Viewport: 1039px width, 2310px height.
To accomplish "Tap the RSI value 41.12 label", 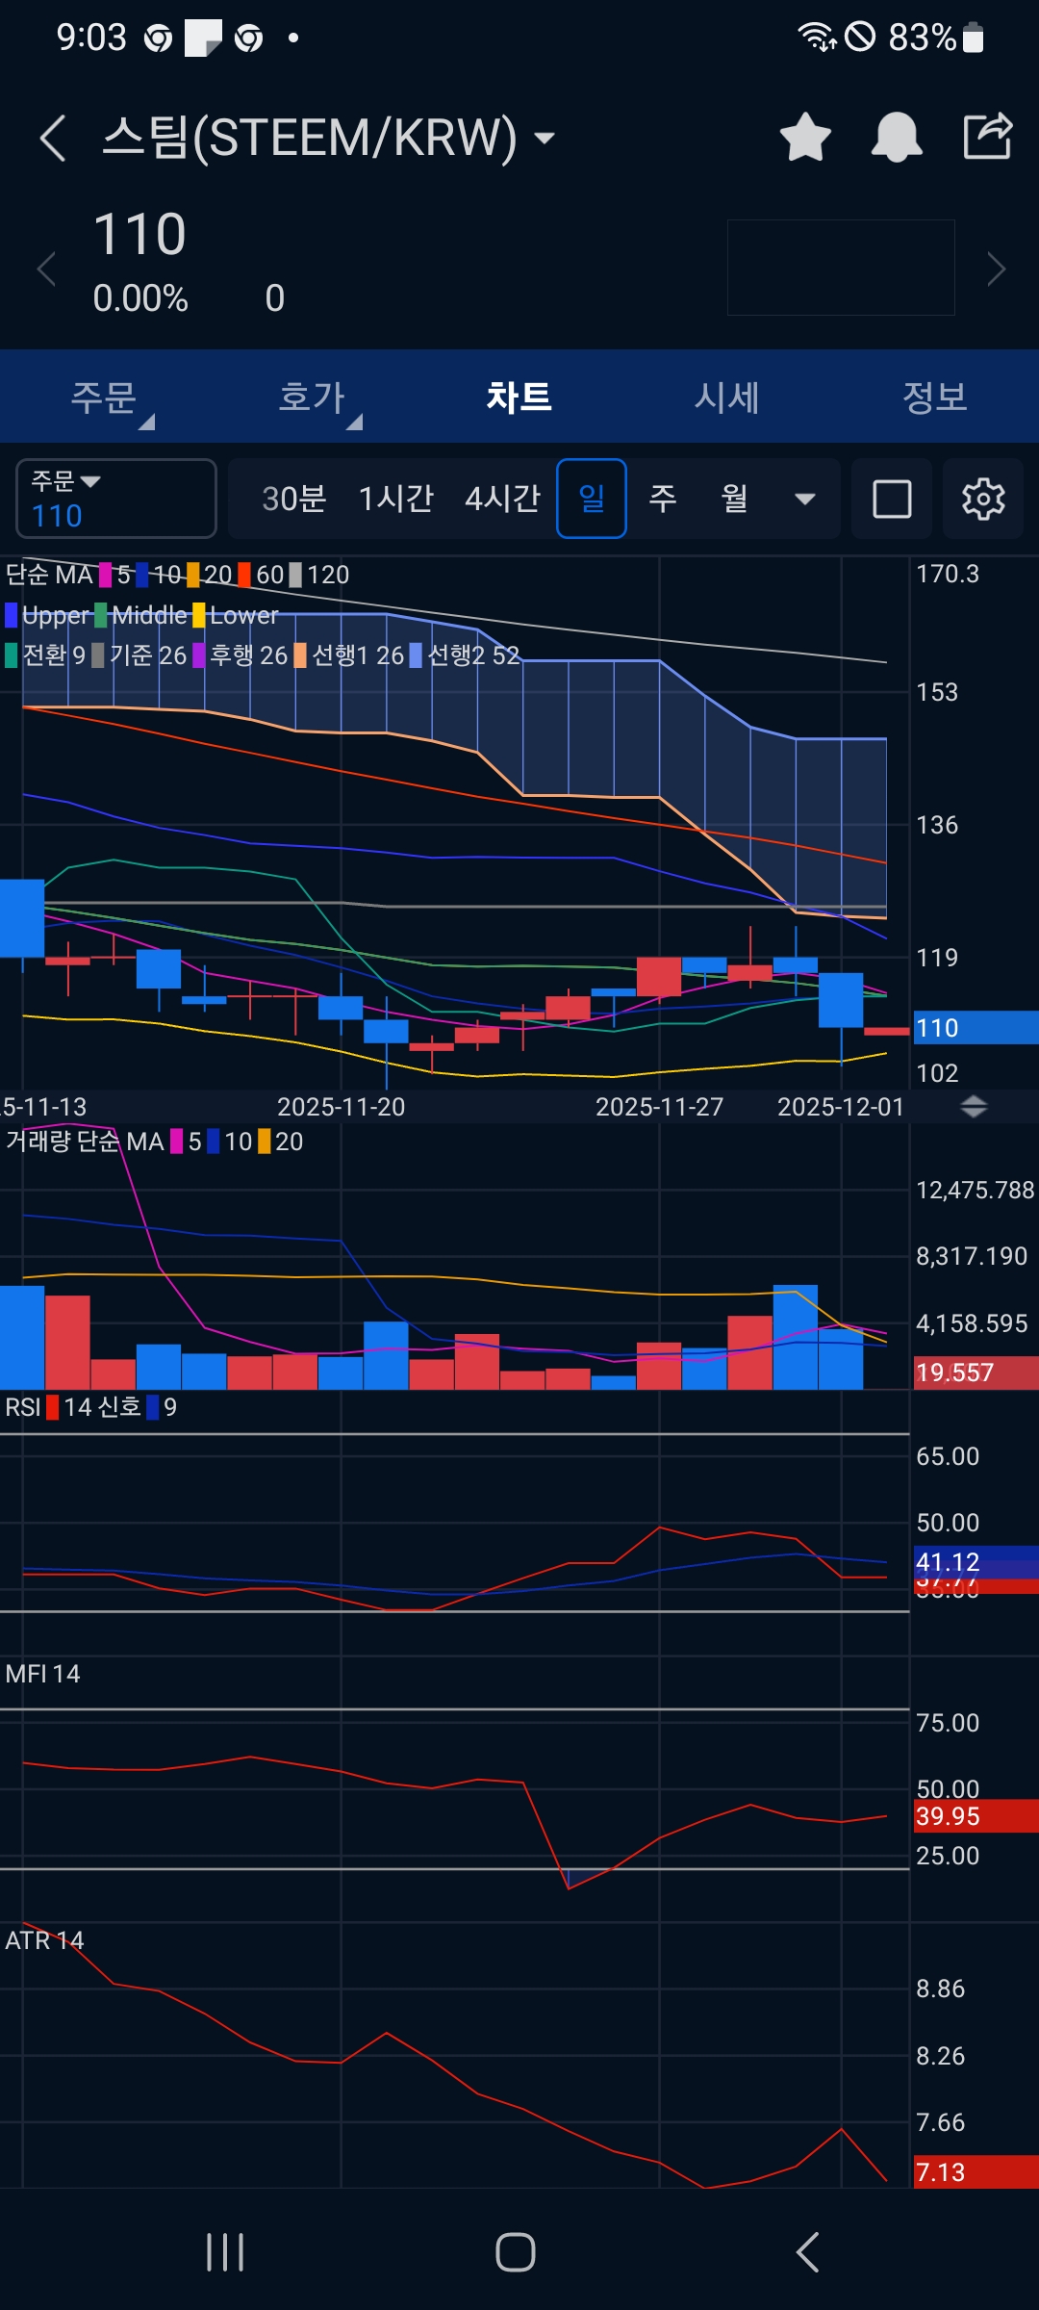I will point(976,1561).
